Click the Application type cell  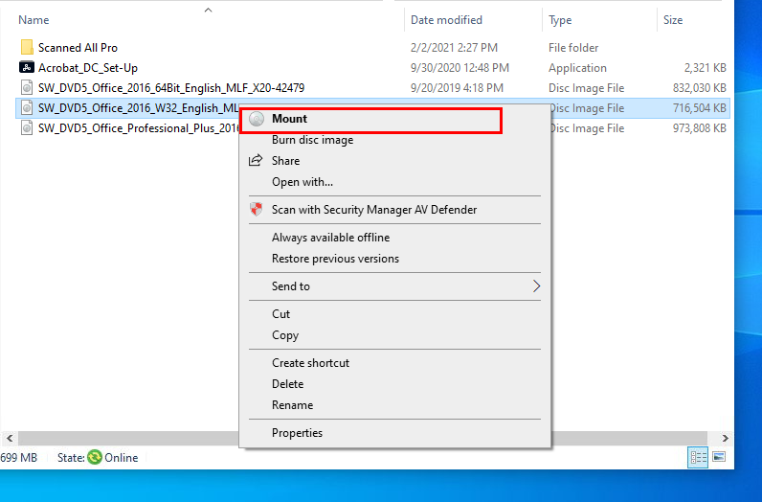point(577,68)
